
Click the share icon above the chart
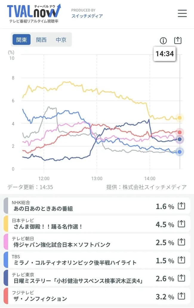pyautogui.click(x=178, y=41)
